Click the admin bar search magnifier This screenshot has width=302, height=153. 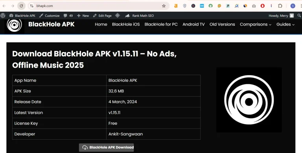(299, 16)
